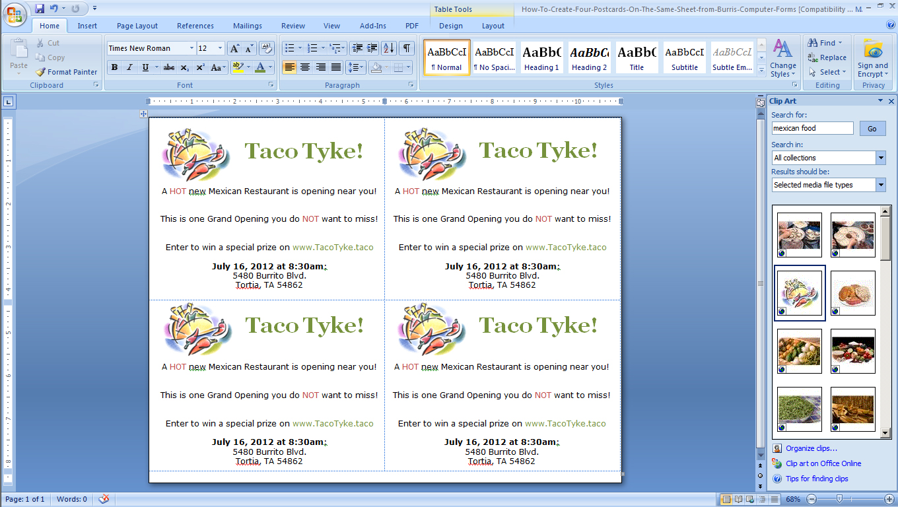898x507 pixels.
Task: Click the Paste icon
Action: [19, 50]
